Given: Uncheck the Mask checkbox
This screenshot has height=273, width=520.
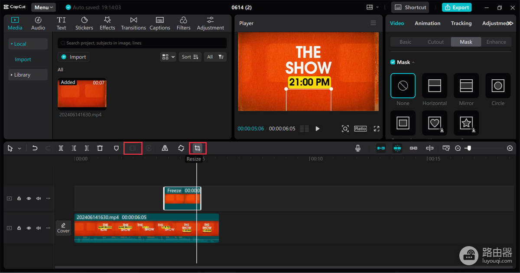Looking at the screenshot, I should 393,62.
